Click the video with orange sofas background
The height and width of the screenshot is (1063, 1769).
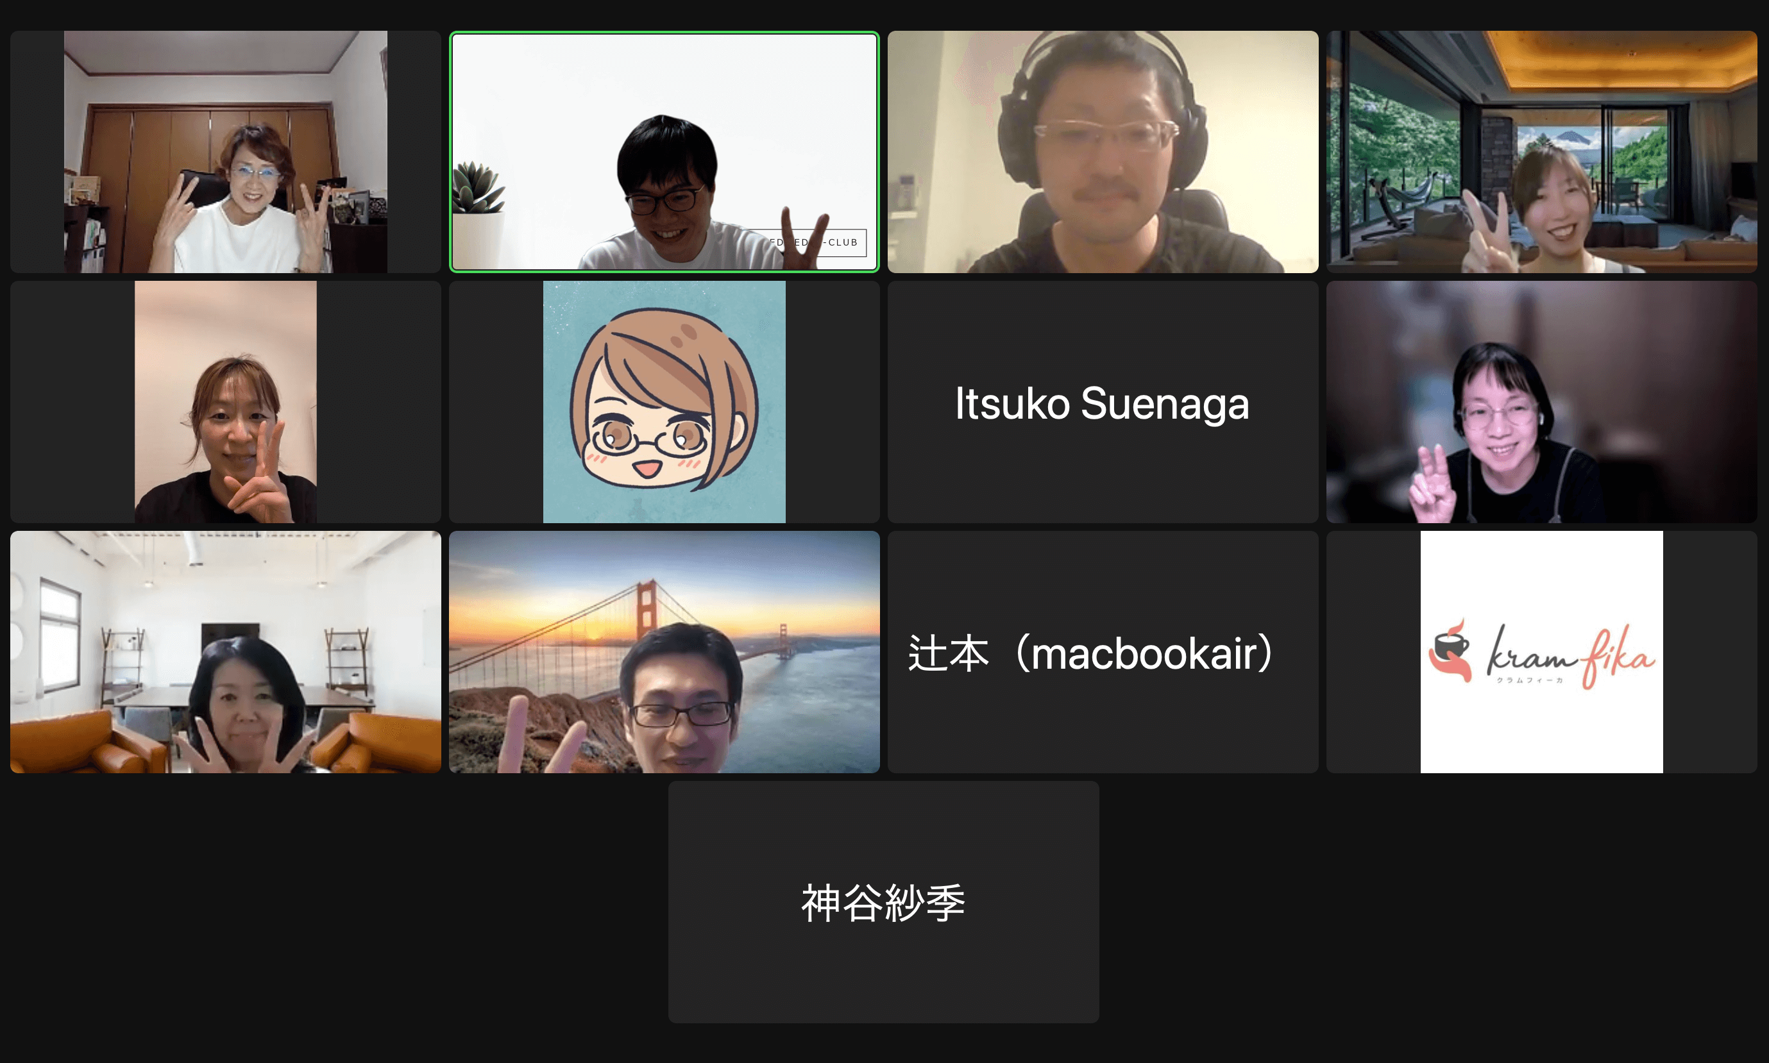point(226,652)
